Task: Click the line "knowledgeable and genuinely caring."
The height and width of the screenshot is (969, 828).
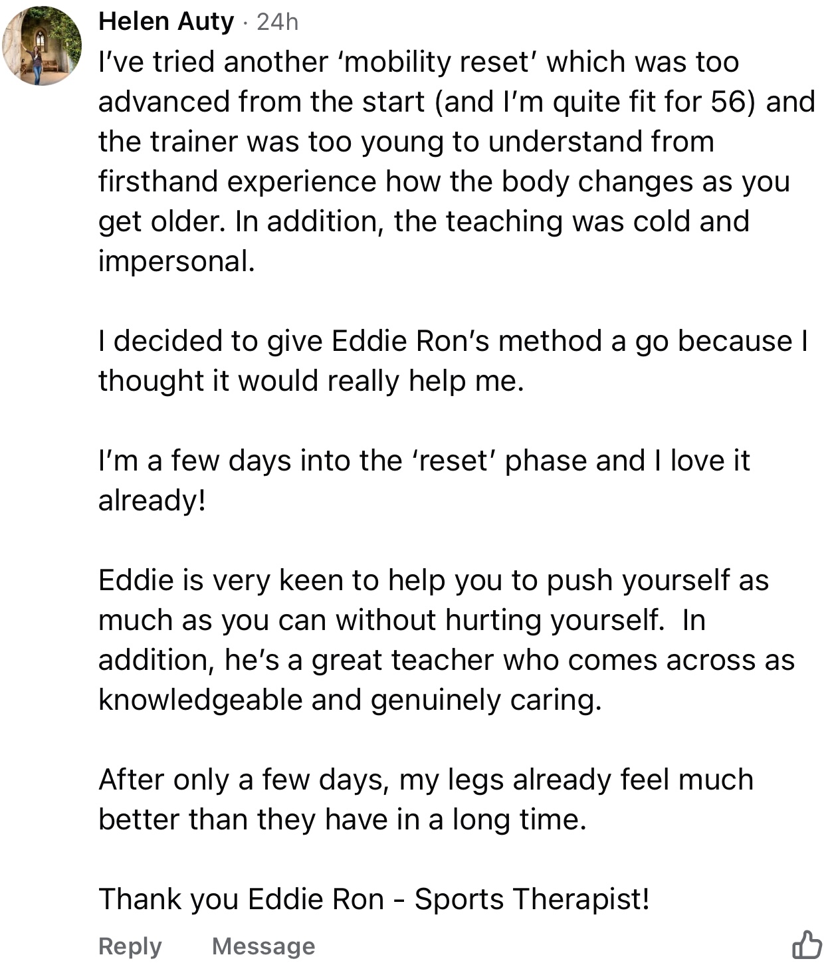Action: click(350, 700)
